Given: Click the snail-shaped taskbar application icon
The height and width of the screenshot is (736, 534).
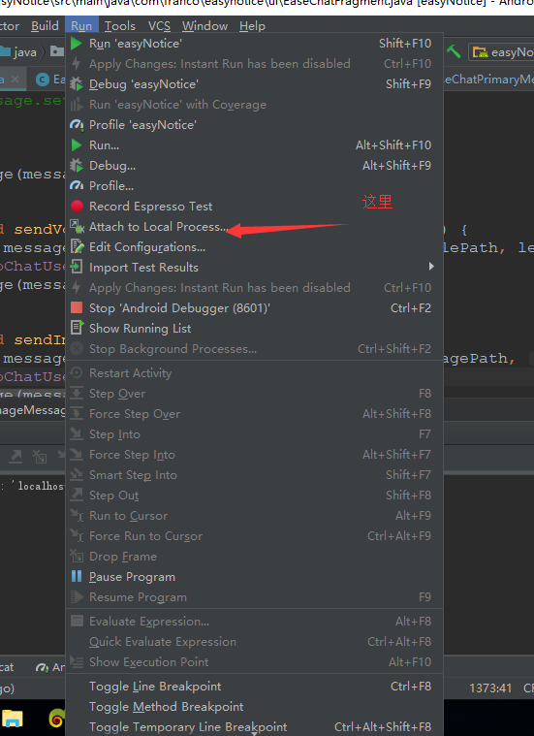Looking at the screenshot, I should [56, 720].
